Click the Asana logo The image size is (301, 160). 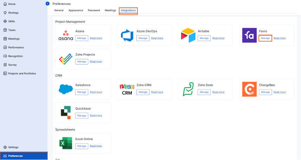66,35
